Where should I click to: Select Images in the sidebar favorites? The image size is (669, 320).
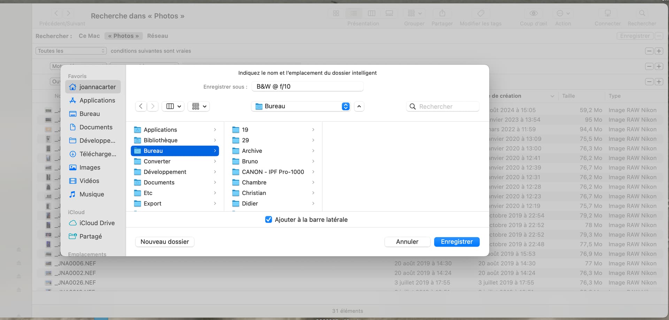pyautogui.click(x=90, y=167)
